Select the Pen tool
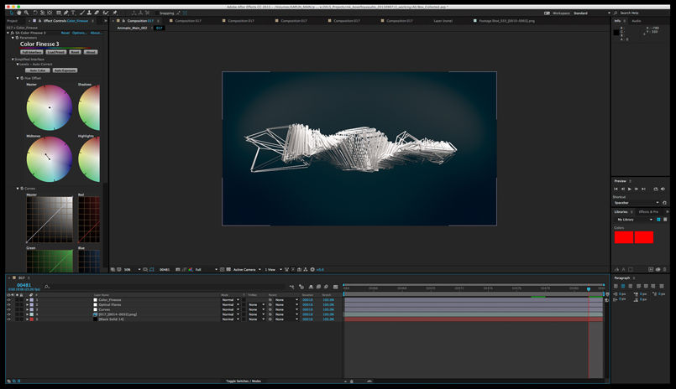Viewport: 676px width, 389px height. pyautogui.click(x=66, y=13)
